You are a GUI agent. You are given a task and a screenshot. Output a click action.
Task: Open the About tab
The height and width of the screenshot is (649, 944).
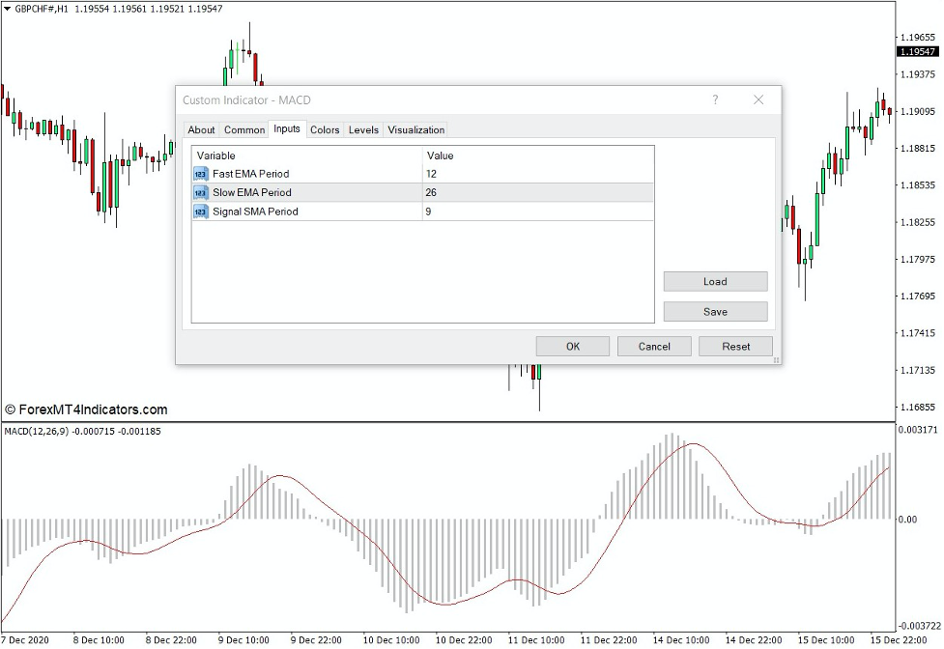(x=201, y=129)
